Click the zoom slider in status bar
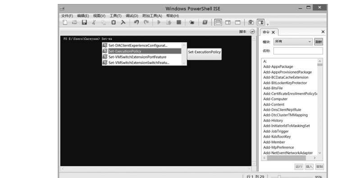The width and height of the screenshot is (360, 178). 279,177
